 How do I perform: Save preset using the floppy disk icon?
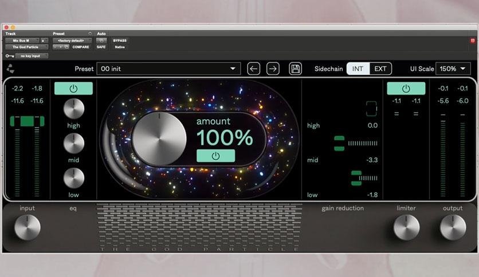[x=295, y=69]
